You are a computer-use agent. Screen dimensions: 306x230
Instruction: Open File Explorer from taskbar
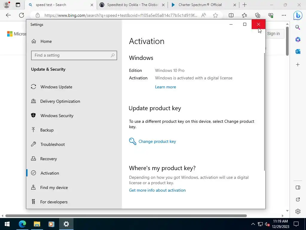pyautogui.click(x=37, y=224)
